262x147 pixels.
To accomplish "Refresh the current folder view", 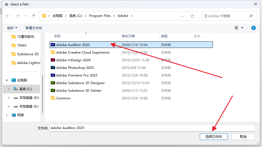I will [x=193, y=16].
